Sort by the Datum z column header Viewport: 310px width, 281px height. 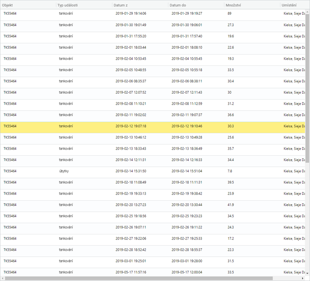click(120, 5)
